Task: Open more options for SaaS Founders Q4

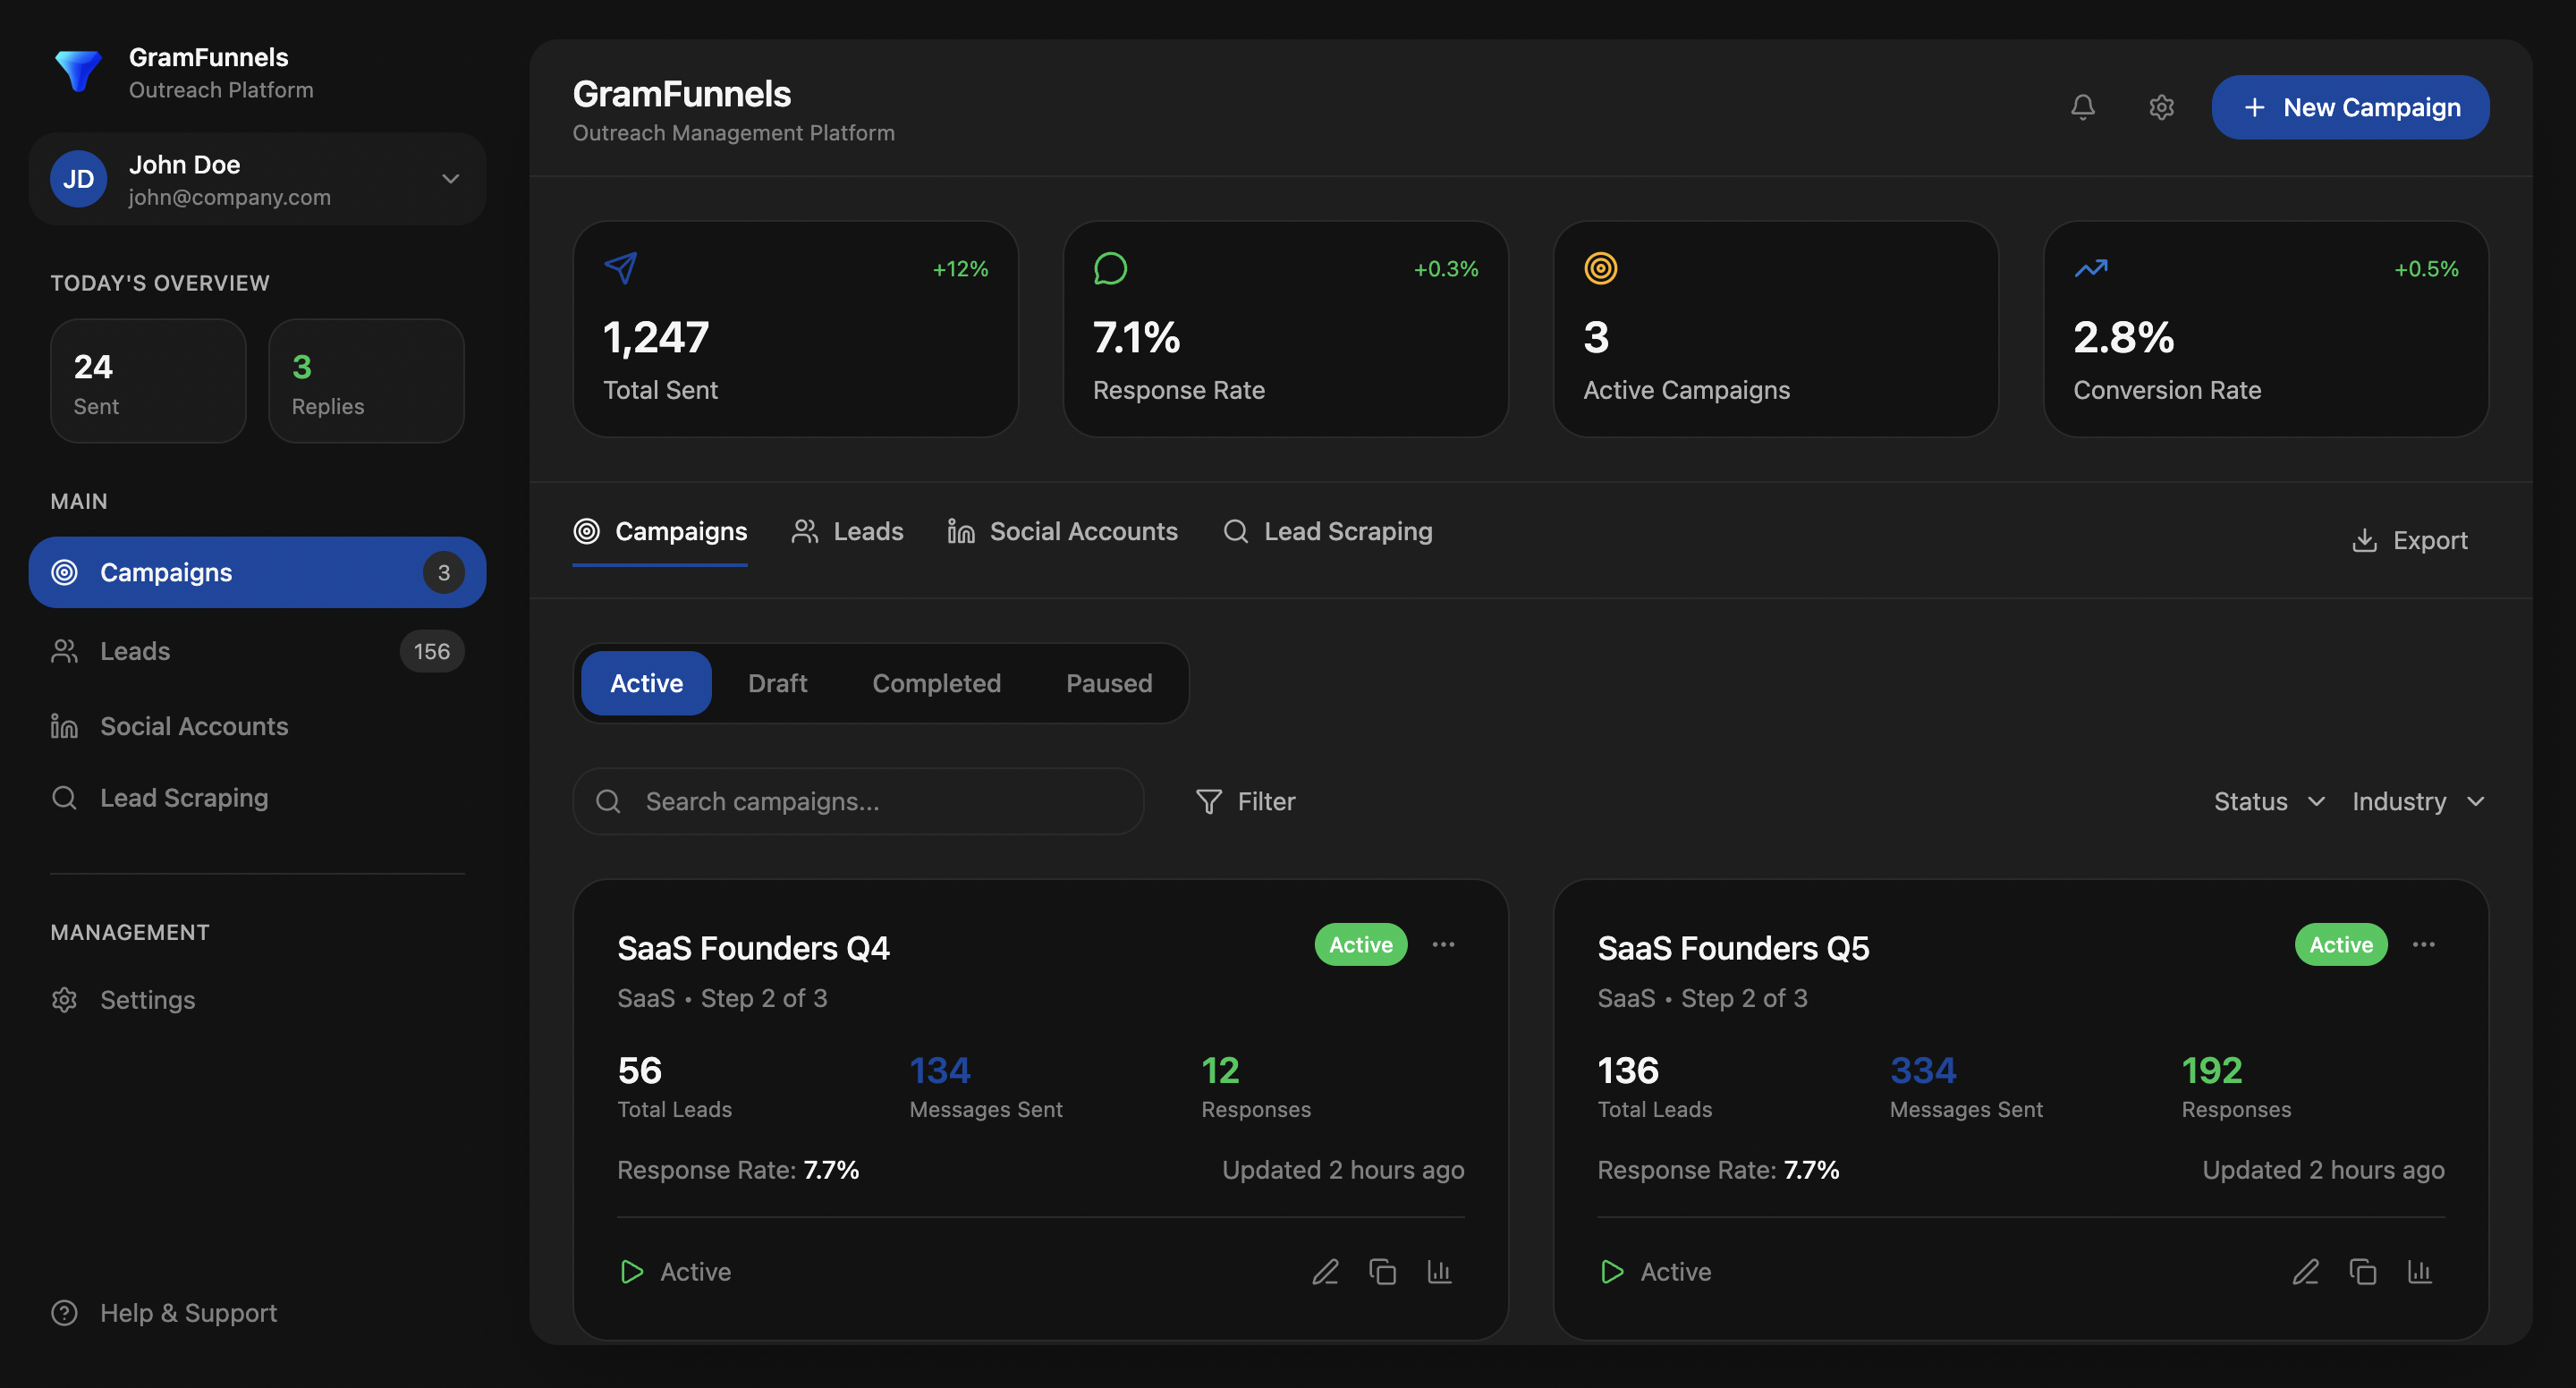Action: [x=1443, y=944]
